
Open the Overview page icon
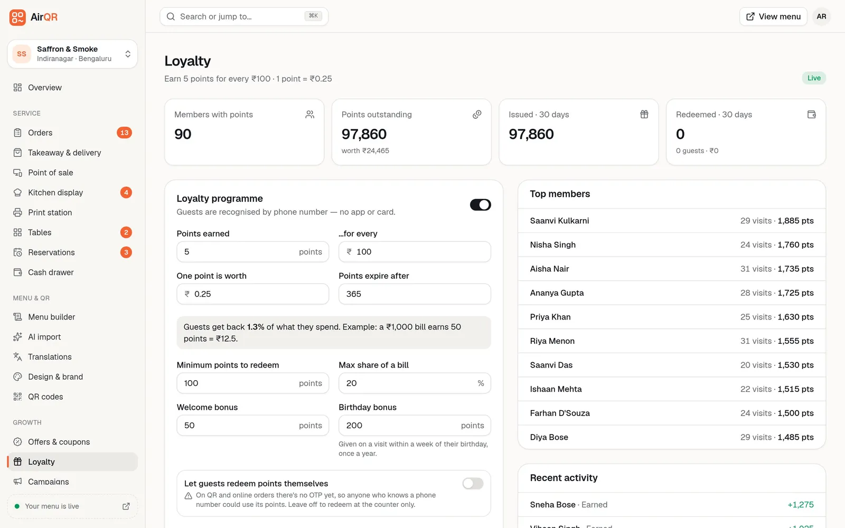17,88
